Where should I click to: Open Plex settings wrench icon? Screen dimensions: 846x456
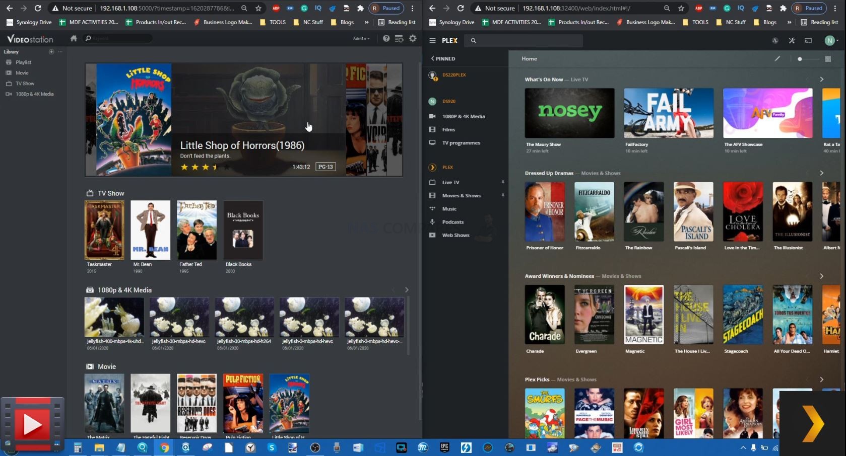click(792, 41)
